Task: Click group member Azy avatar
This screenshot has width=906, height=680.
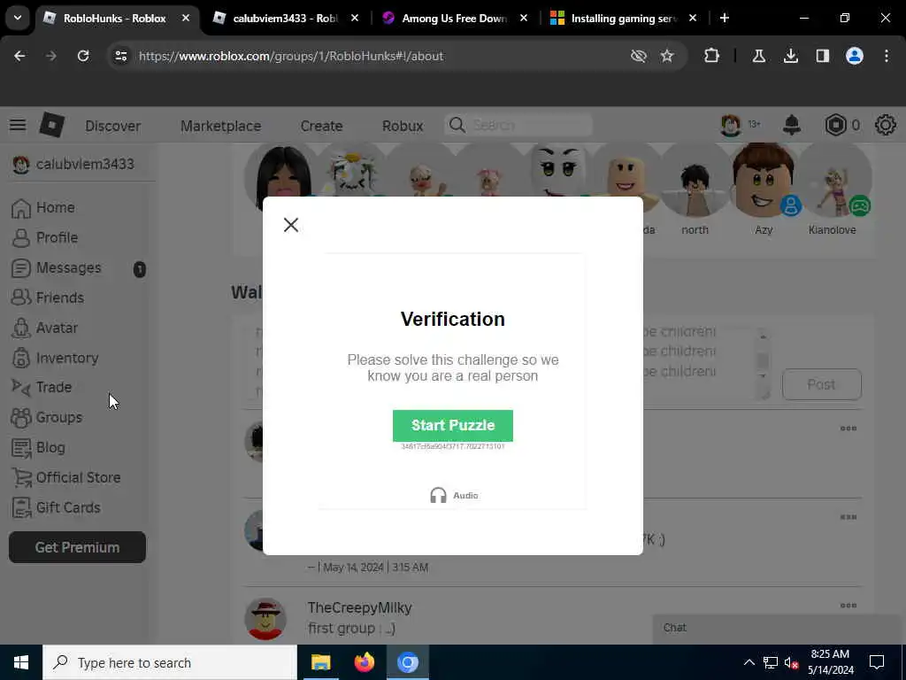Action: [764, 180]
